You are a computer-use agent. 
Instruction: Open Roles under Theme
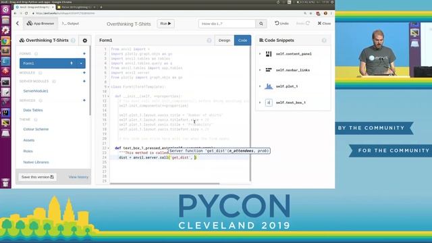(x=28, y=151)
